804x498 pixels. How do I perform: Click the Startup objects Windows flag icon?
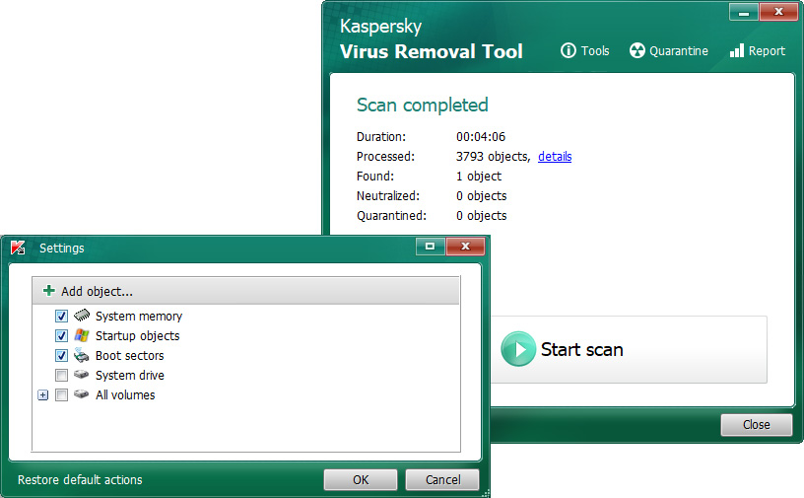[x=82, y=335]
